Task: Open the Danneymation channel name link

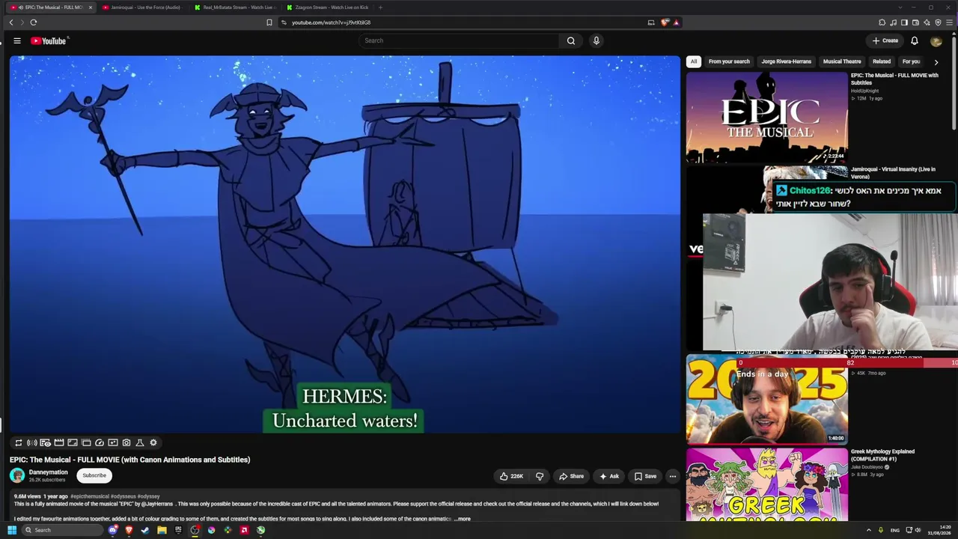Action: point(49,472)
